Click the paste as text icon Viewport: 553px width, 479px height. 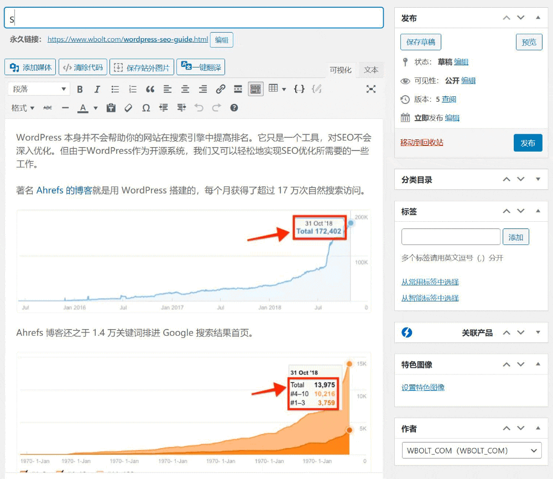(x=111, y=108)
